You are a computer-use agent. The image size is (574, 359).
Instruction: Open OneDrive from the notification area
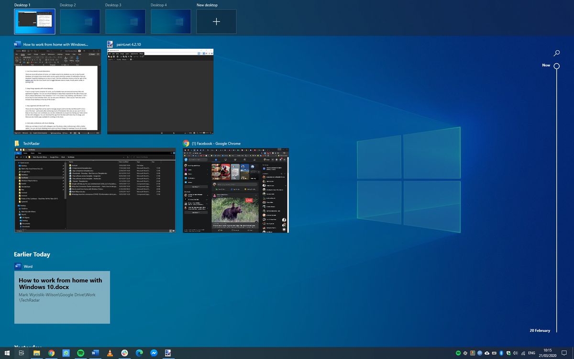coord(487,353)
